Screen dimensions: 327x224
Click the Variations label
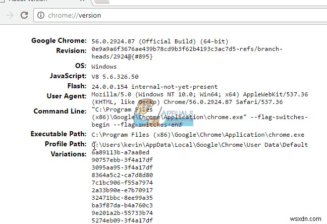tap(69, 154)
